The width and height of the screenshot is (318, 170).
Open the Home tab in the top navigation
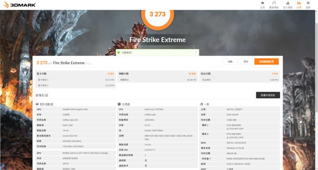(x=263, y=5)
